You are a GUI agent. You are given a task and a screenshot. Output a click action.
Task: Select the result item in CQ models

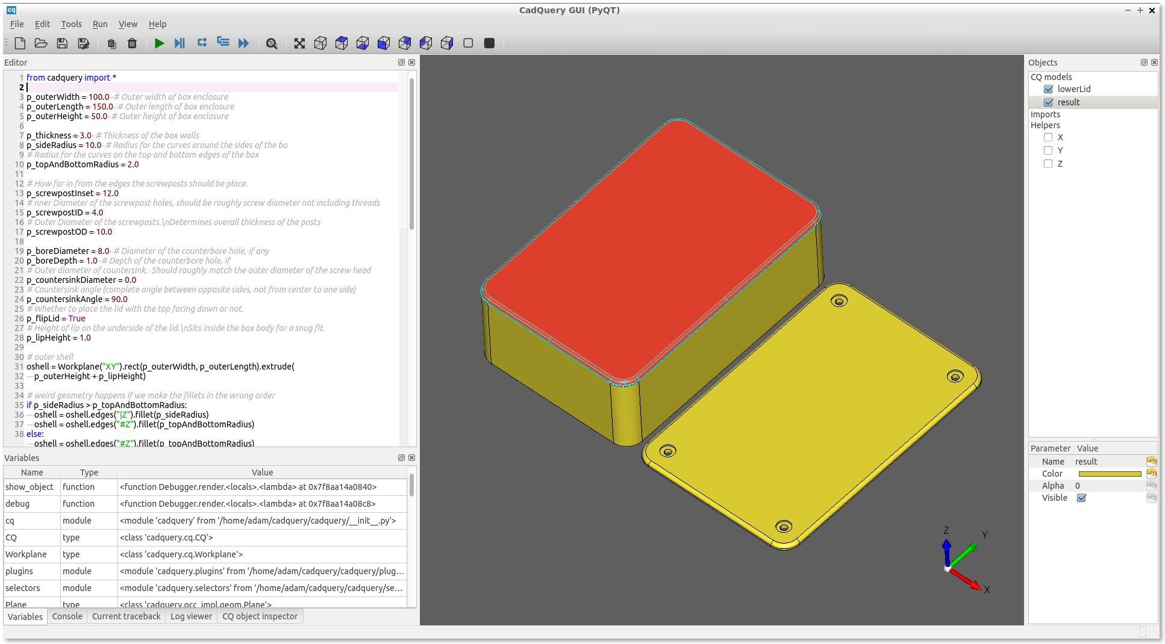click(1069, 102)
